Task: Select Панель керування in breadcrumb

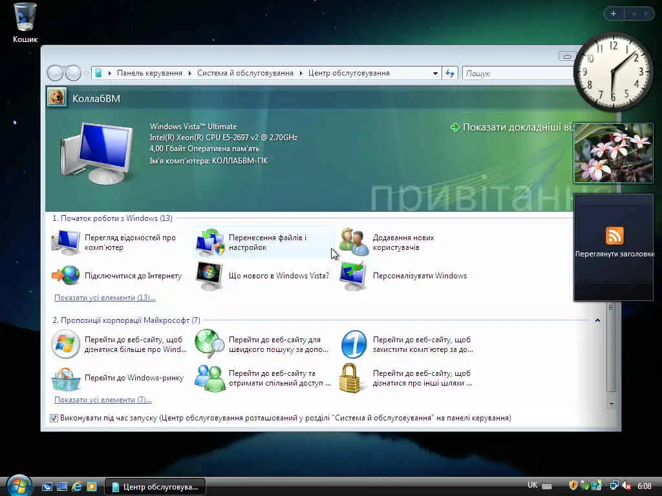Action: 149,74
